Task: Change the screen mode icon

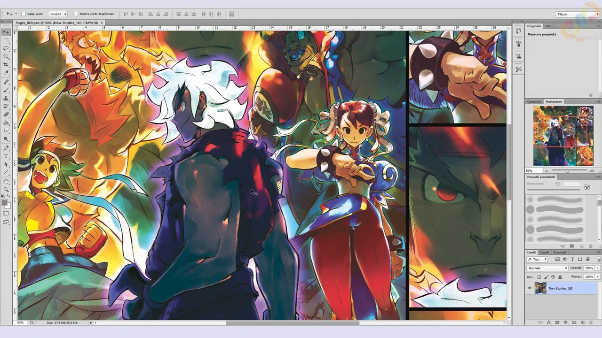Action: [6, 222]
